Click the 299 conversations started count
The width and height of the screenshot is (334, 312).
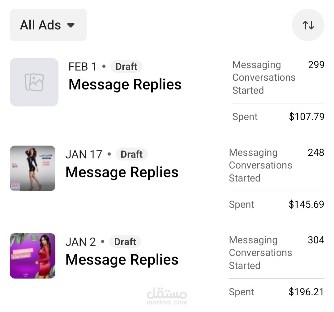316,65
